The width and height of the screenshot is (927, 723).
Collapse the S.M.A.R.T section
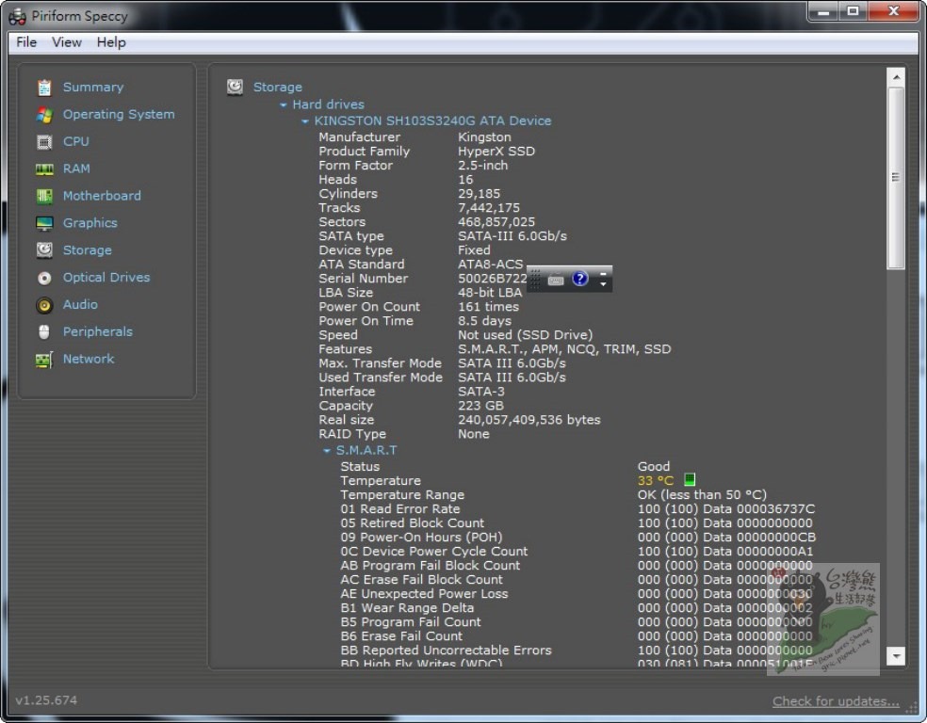click(x=327, y=451)
